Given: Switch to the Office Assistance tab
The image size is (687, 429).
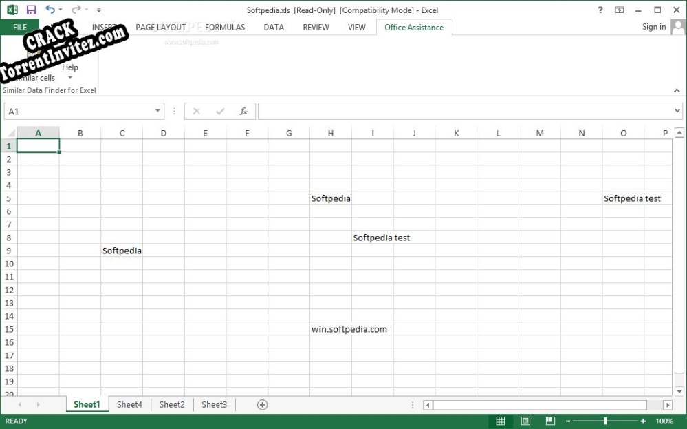Looking at the screenshot, I should tap(413, 27).
